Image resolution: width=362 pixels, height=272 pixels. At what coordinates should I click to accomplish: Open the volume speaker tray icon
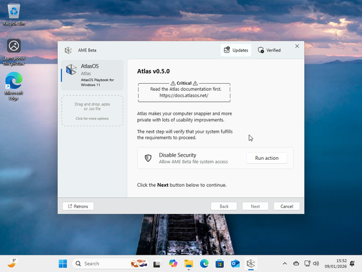click(x=316, y=264)
